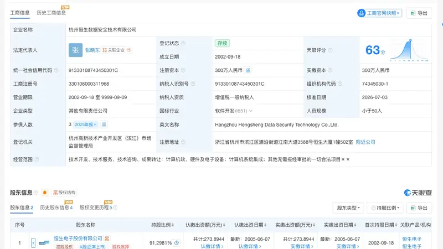The image size is (443, 249).
Task: Click registration number 330108000311968
Action: (89, 84)
